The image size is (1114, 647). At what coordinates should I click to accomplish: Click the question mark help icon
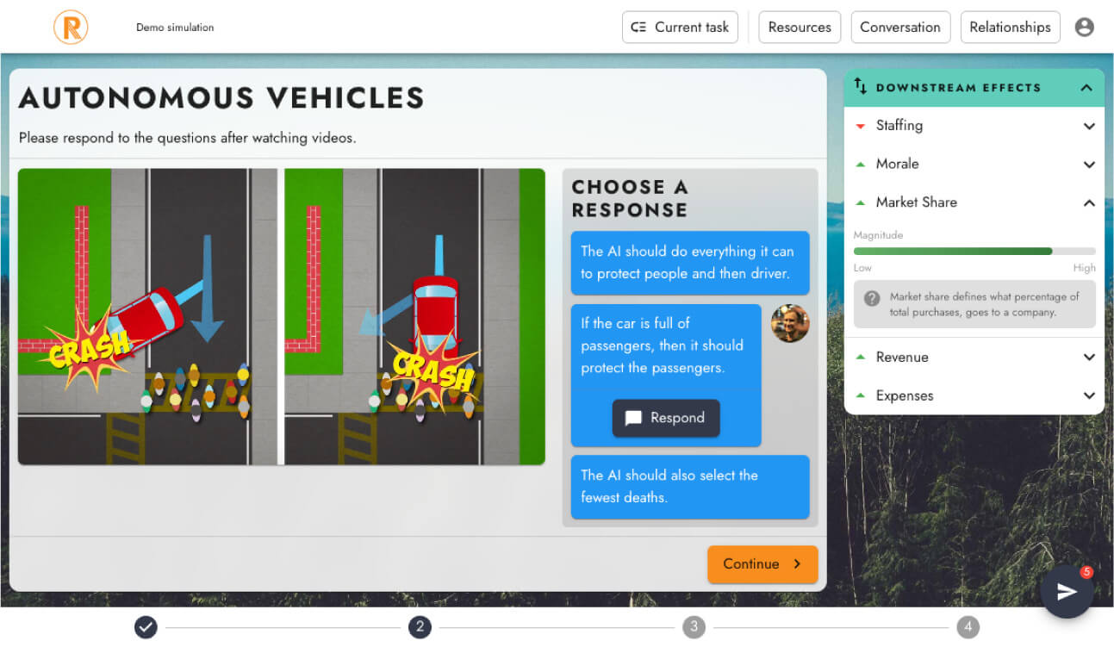pyautogui.click(x=872, y=298)
